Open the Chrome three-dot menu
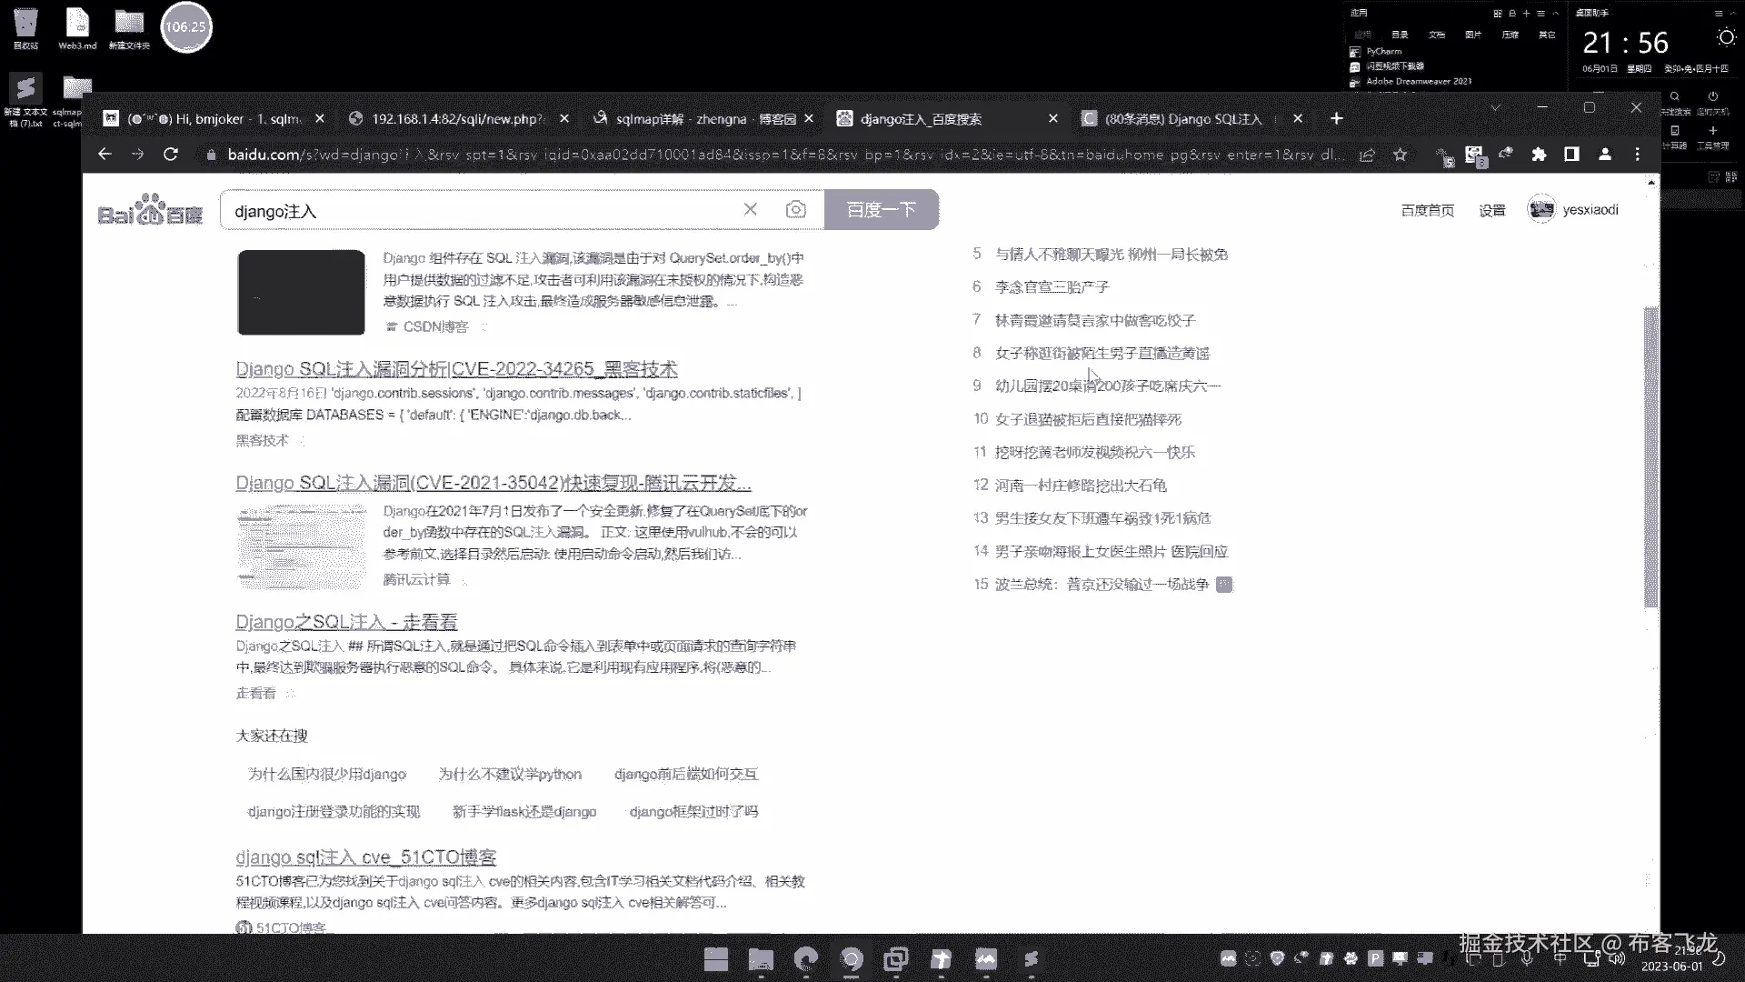 click(x=1638, y=155)
